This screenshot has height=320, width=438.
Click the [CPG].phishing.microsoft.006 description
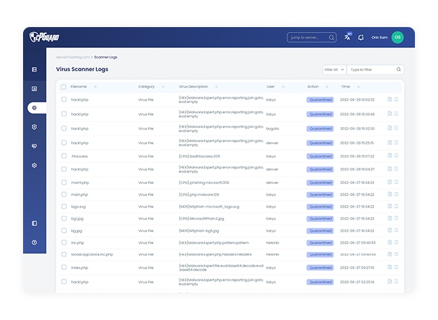[204, 183]
